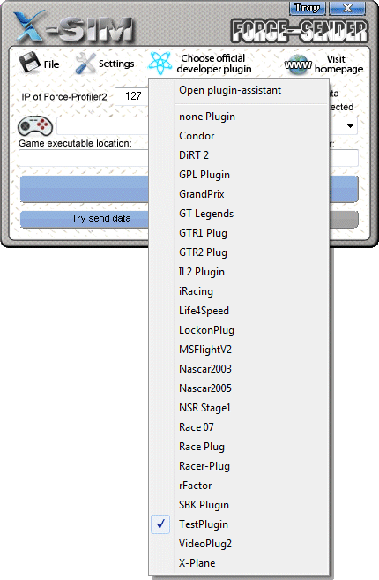The image size is (379, 580).
Task: Click the gamepad controller icon
Action: (35, 125)
